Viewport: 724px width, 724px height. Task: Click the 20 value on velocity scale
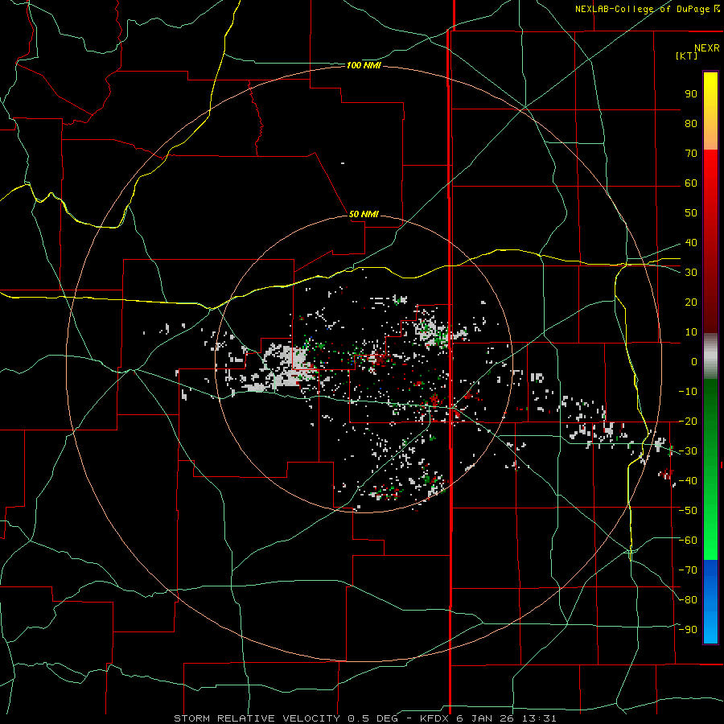tap(691, 302)
